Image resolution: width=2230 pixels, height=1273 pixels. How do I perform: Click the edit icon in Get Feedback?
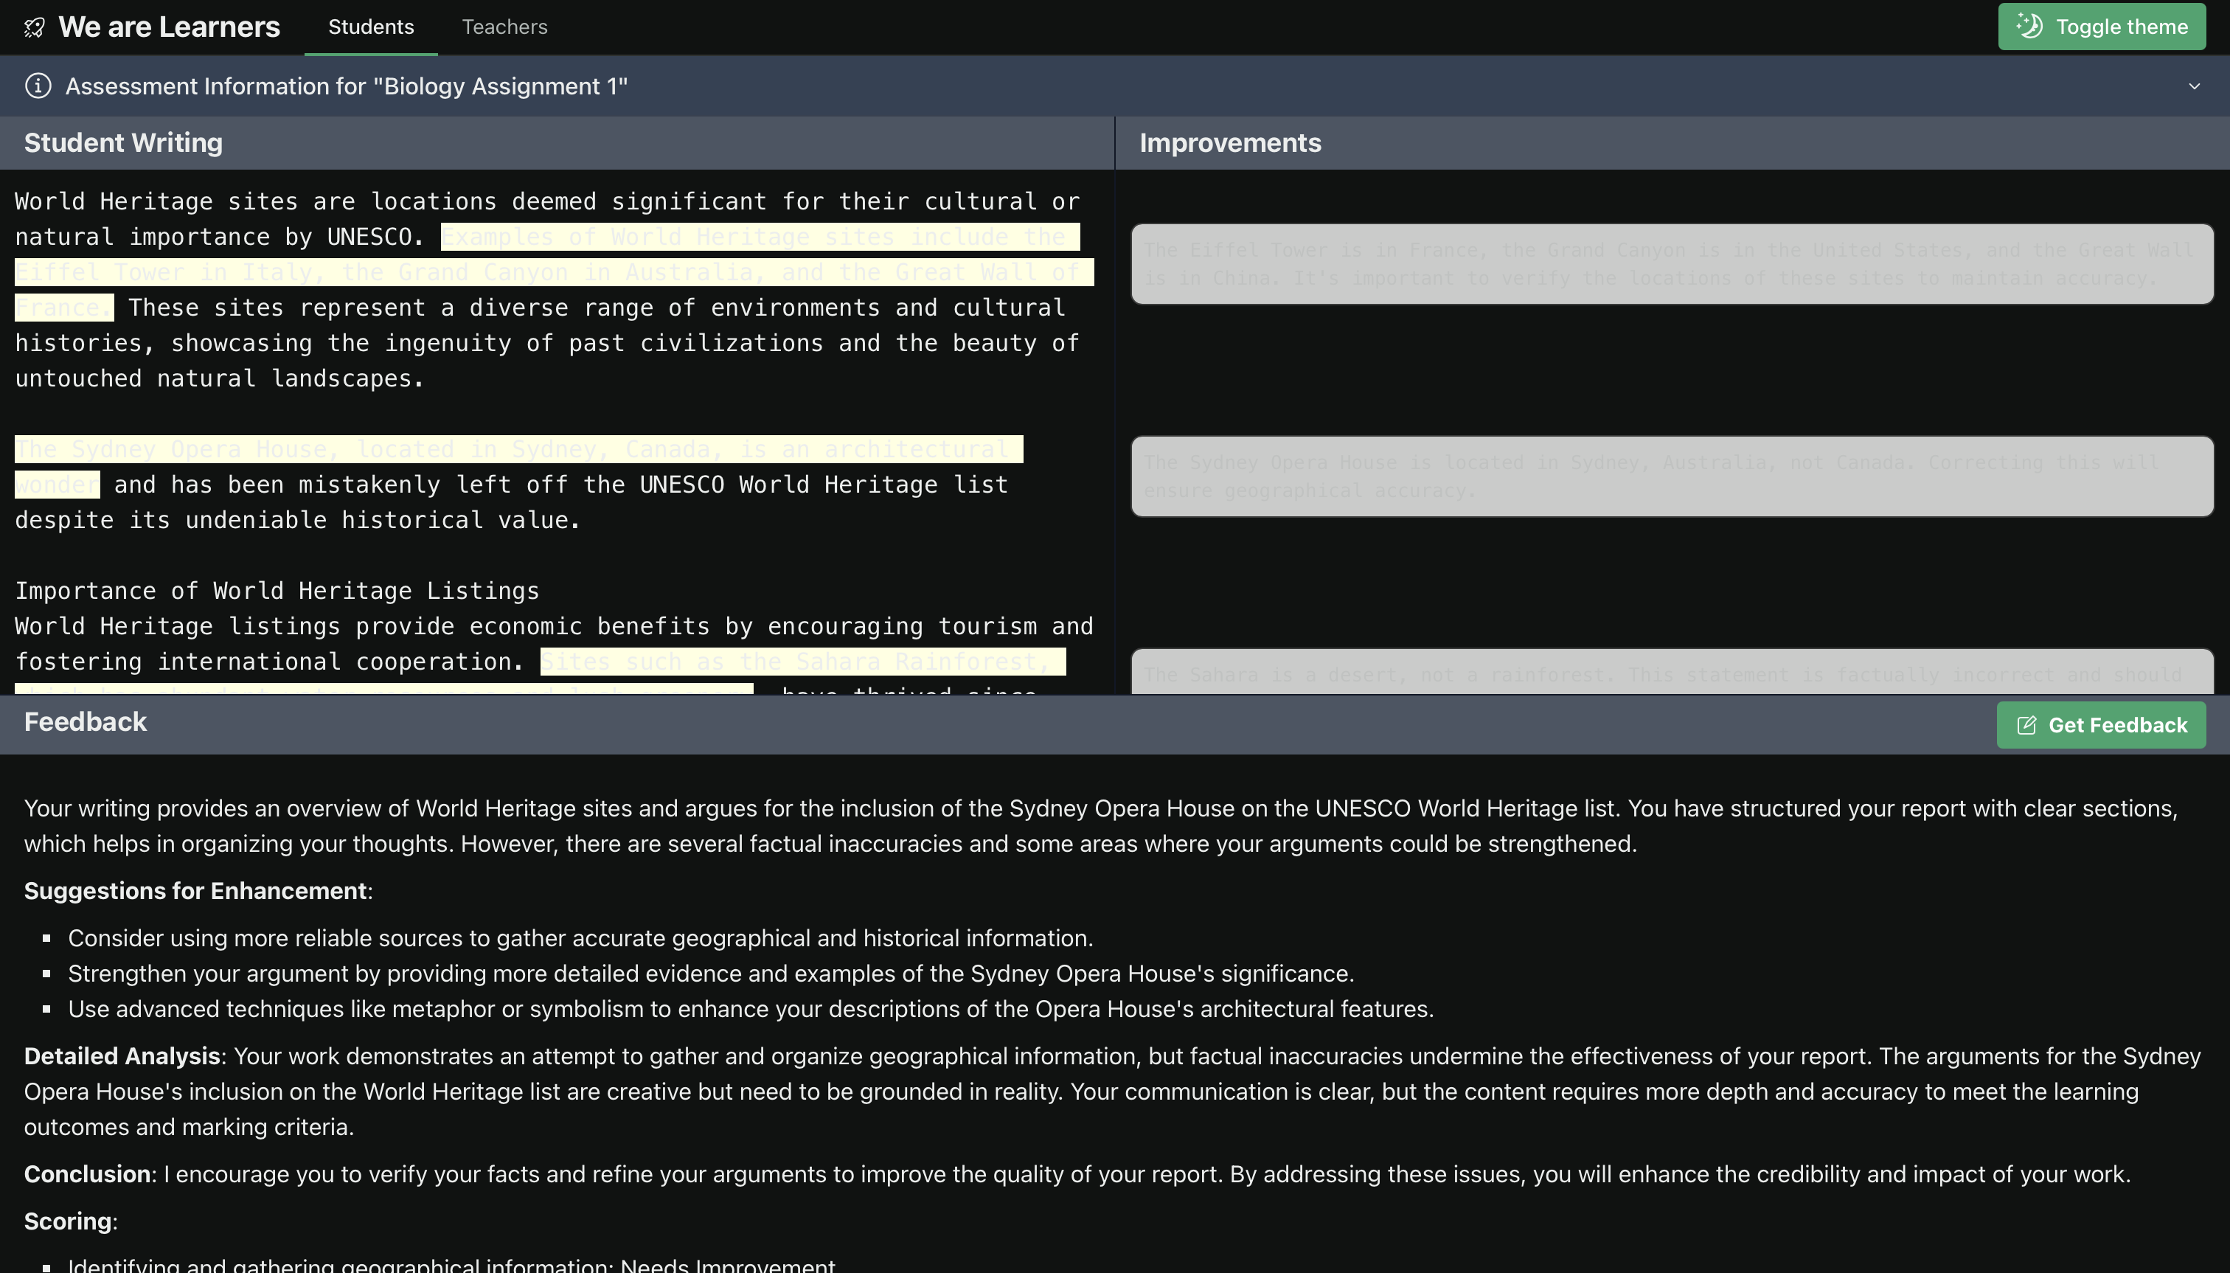2026,725
